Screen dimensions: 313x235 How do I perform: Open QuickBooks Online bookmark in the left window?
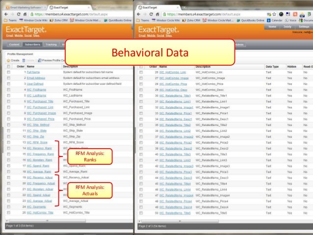pyautogui.click(x=118, y=21)
